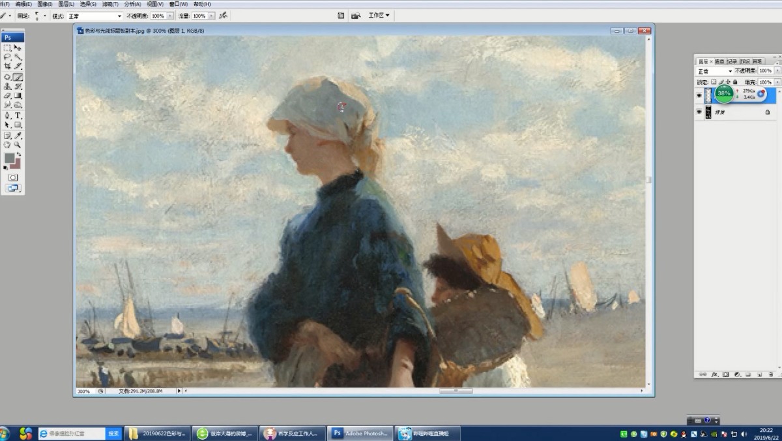This screenshot has width=782, height=441.
Task: Select the Pen tool
Action: (7, 115)
